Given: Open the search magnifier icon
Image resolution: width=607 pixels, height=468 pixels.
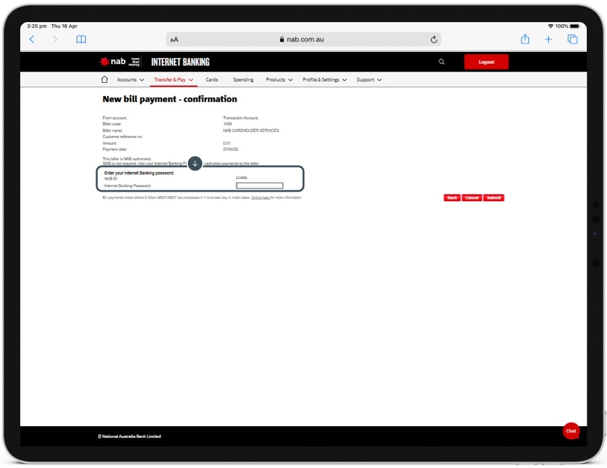Looking at the screenshot, I should [441, 62].
